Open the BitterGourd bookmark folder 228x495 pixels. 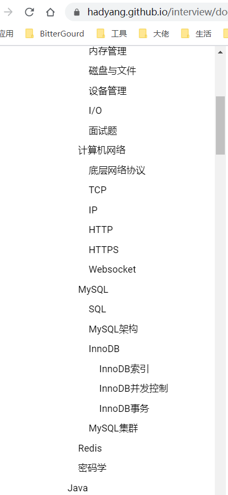click(x=55, y=33)
